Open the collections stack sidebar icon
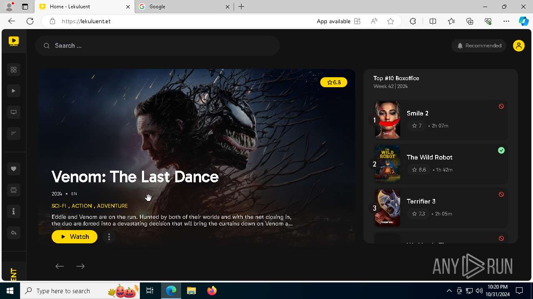The image size is (533, 299). (x=13, y=190)
